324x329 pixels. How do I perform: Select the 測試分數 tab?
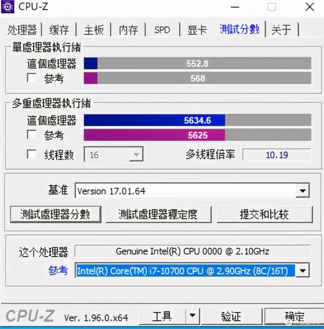click(x=239, y=29)
